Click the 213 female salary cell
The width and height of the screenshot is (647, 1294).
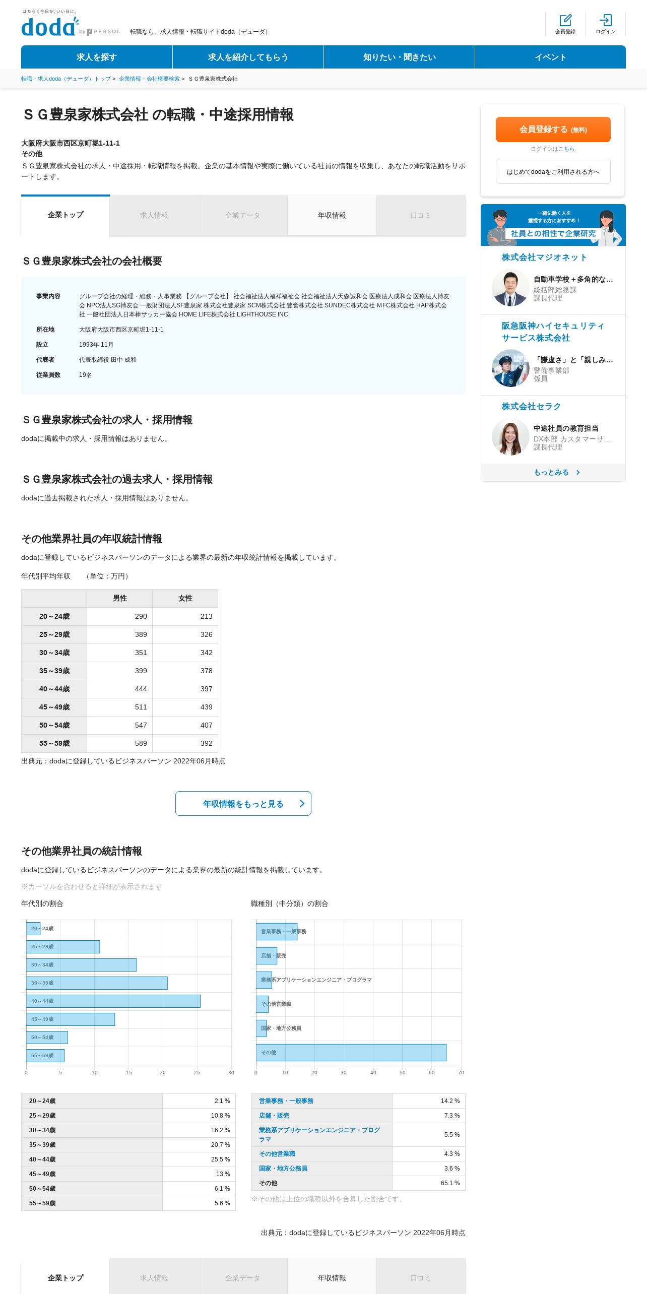click(x=185, y=616)
